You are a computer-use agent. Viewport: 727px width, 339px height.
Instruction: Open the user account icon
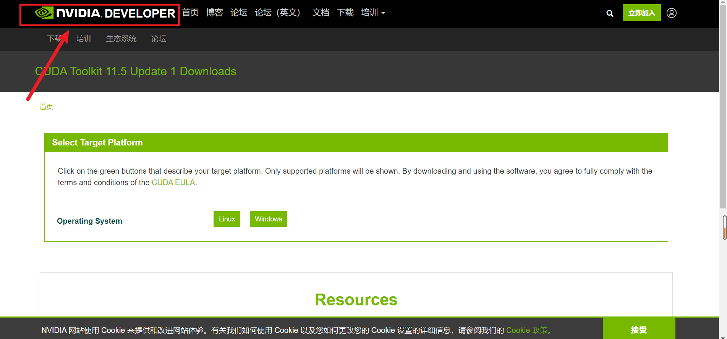pos(672,13)
